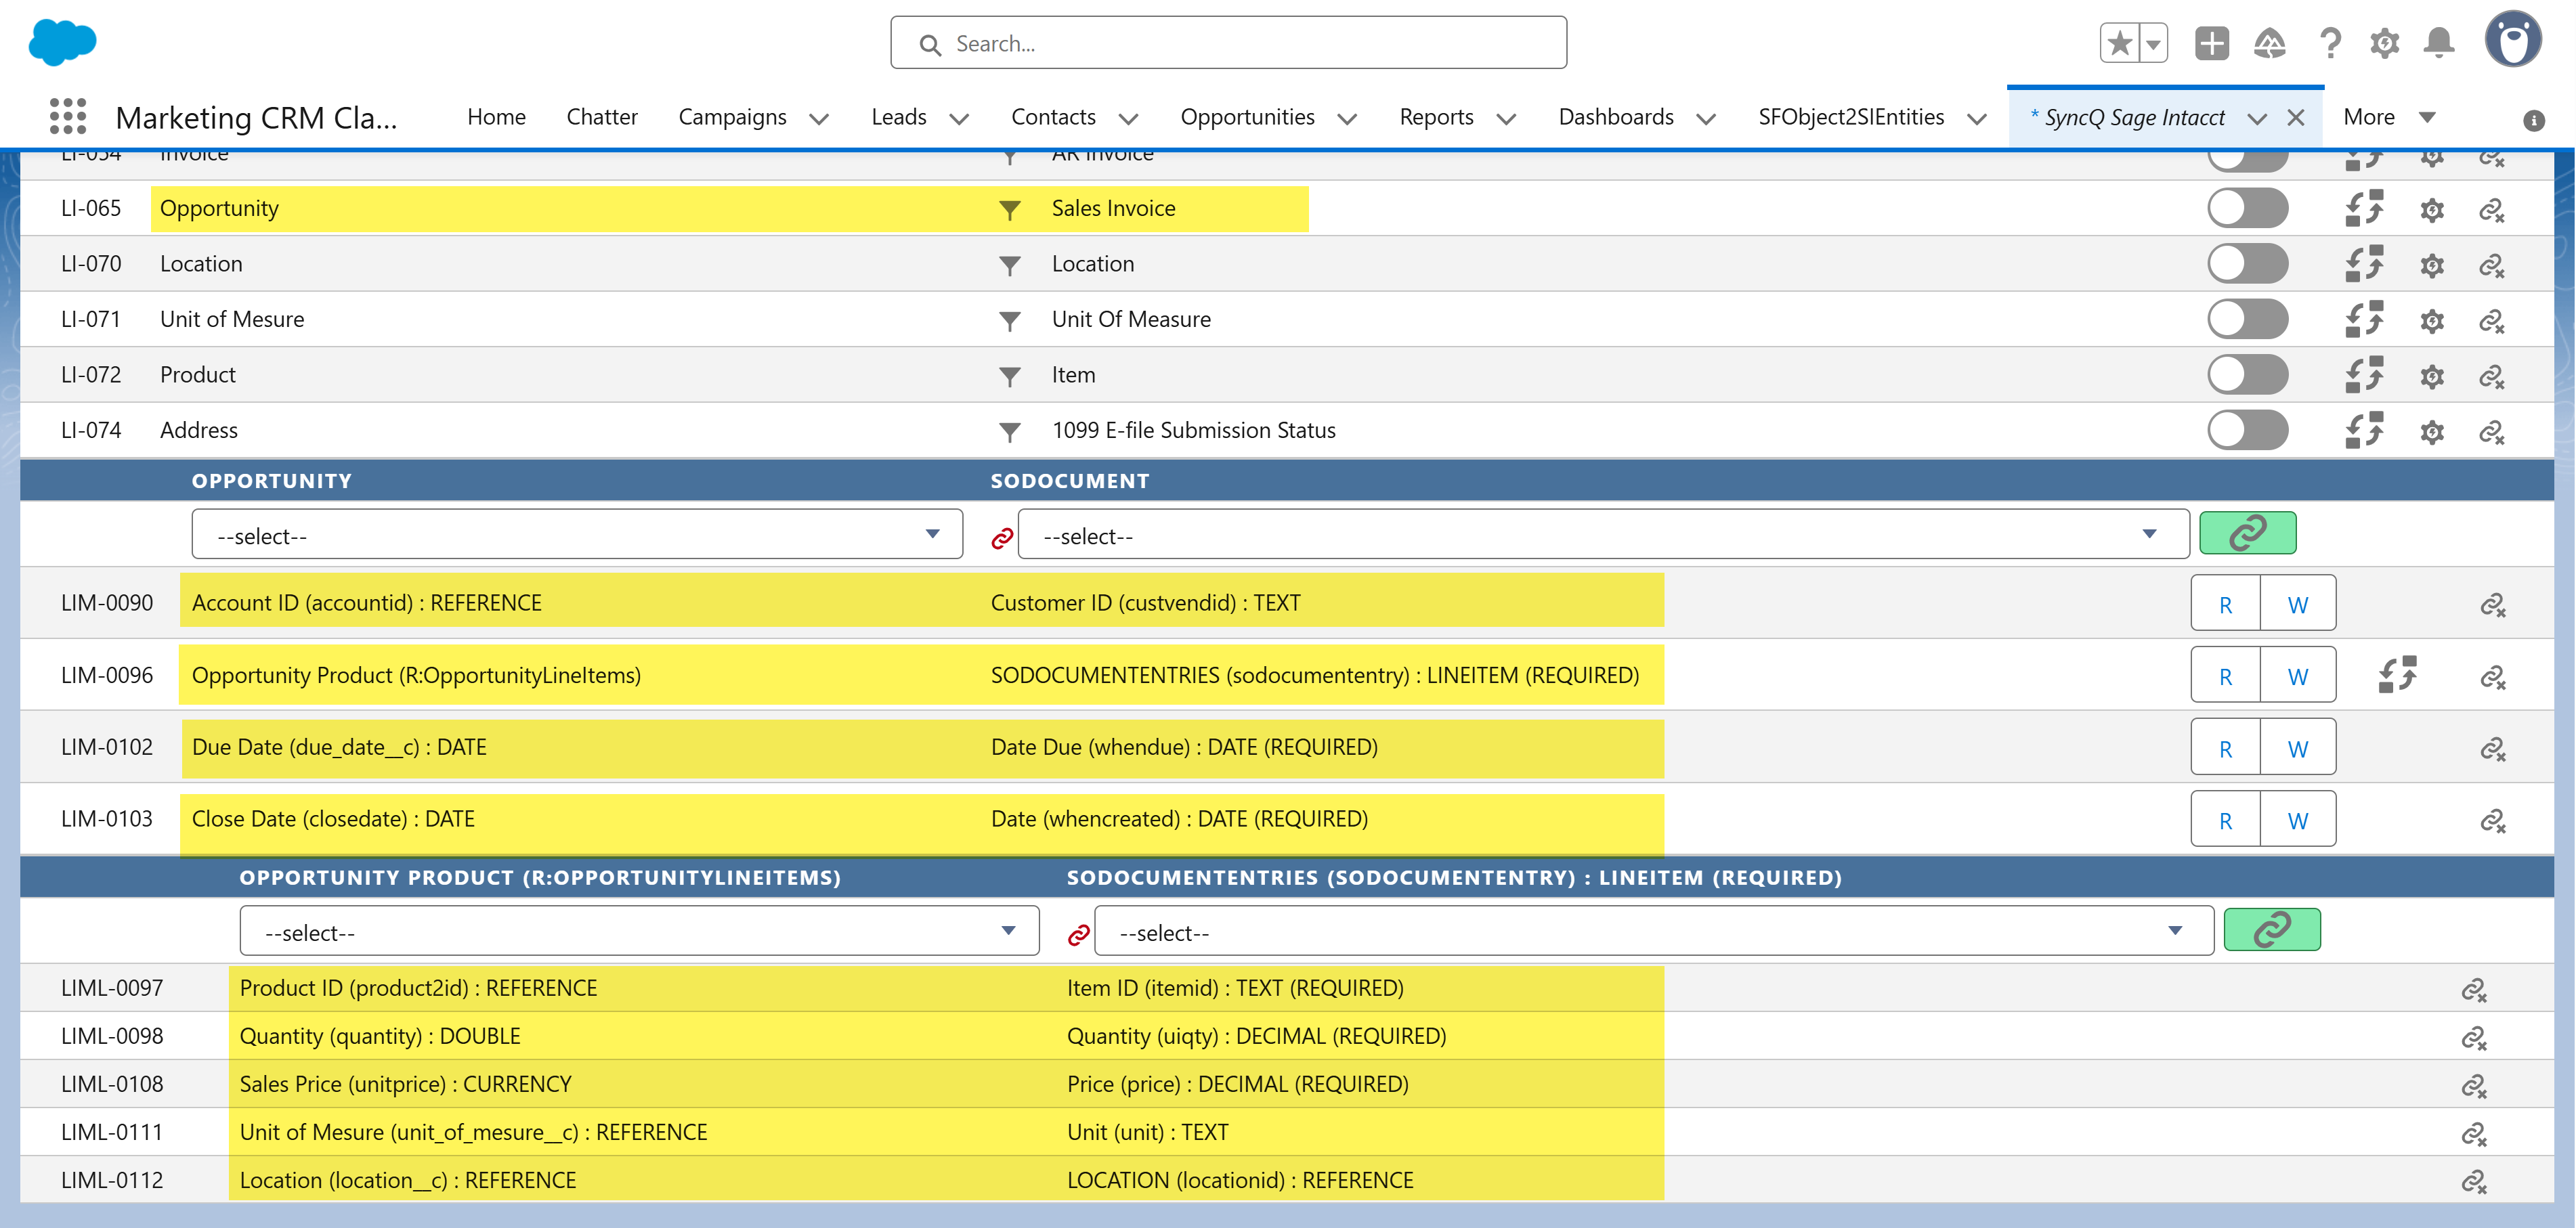
Task: Click the global Search field
Action: (1228, 43)
